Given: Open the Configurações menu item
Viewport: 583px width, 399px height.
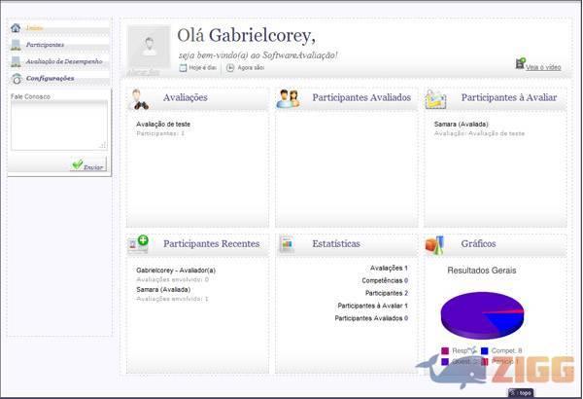Looking at the screenshot, I should (50, 78).
